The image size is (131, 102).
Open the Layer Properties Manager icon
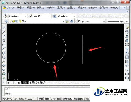6,21
